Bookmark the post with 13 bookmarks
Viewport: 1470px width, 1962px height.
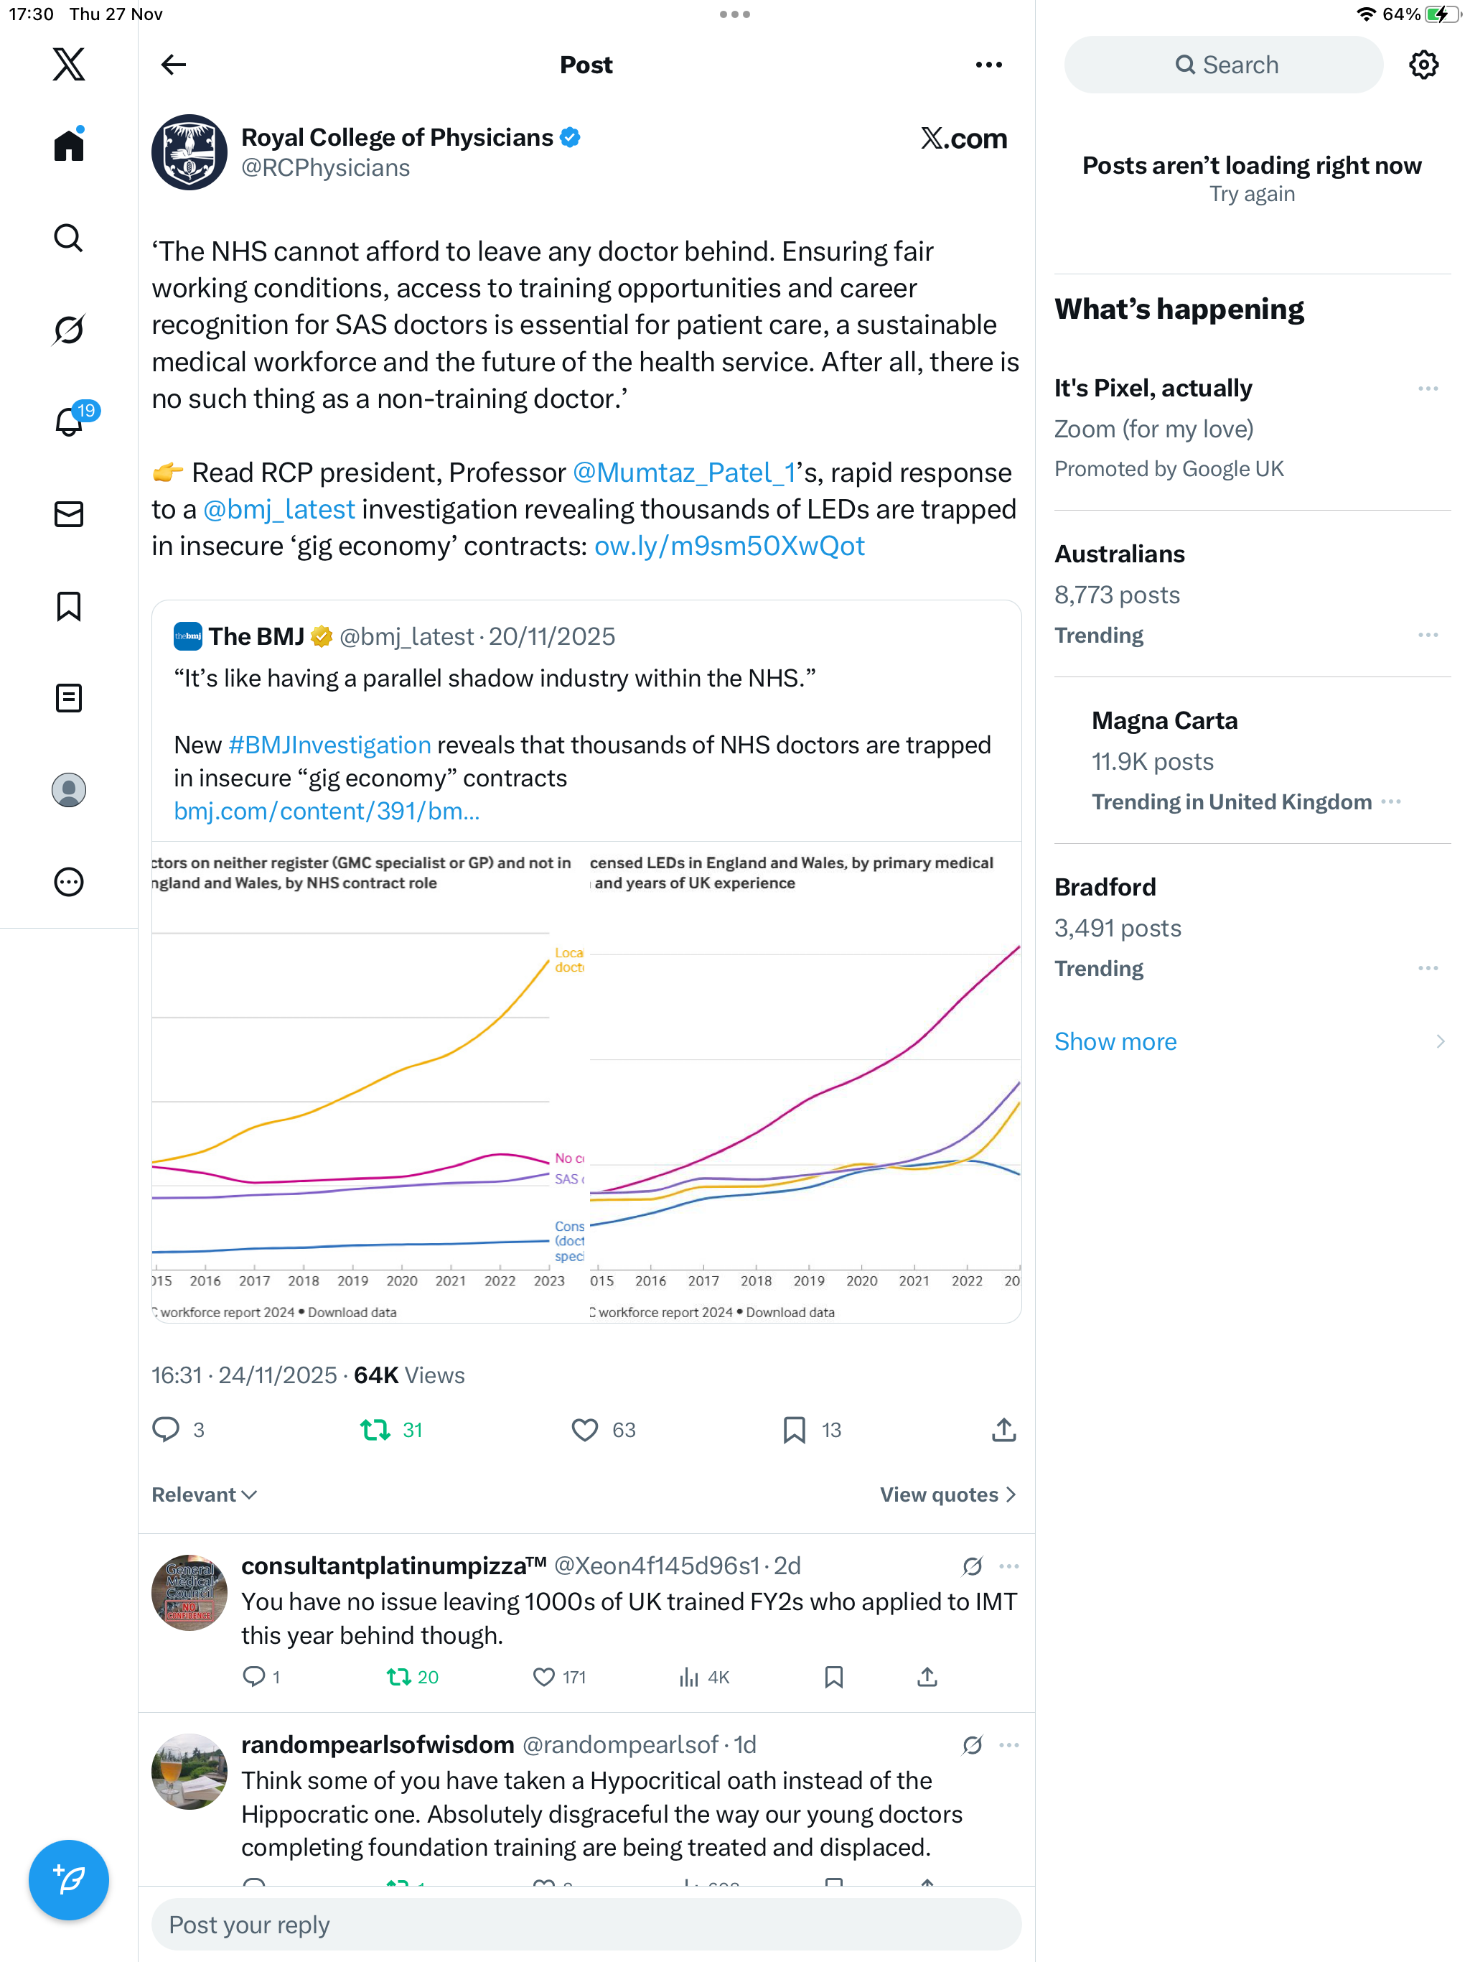pyautogui.click(x=794, y=1429)
